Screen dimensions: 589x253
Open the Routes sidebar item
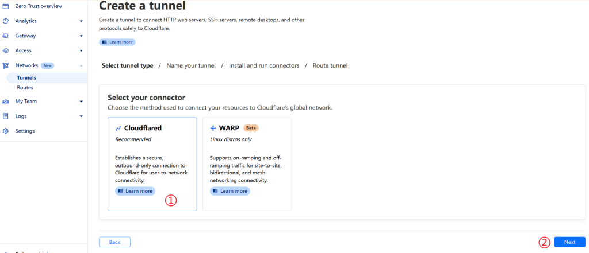(25, 88)
